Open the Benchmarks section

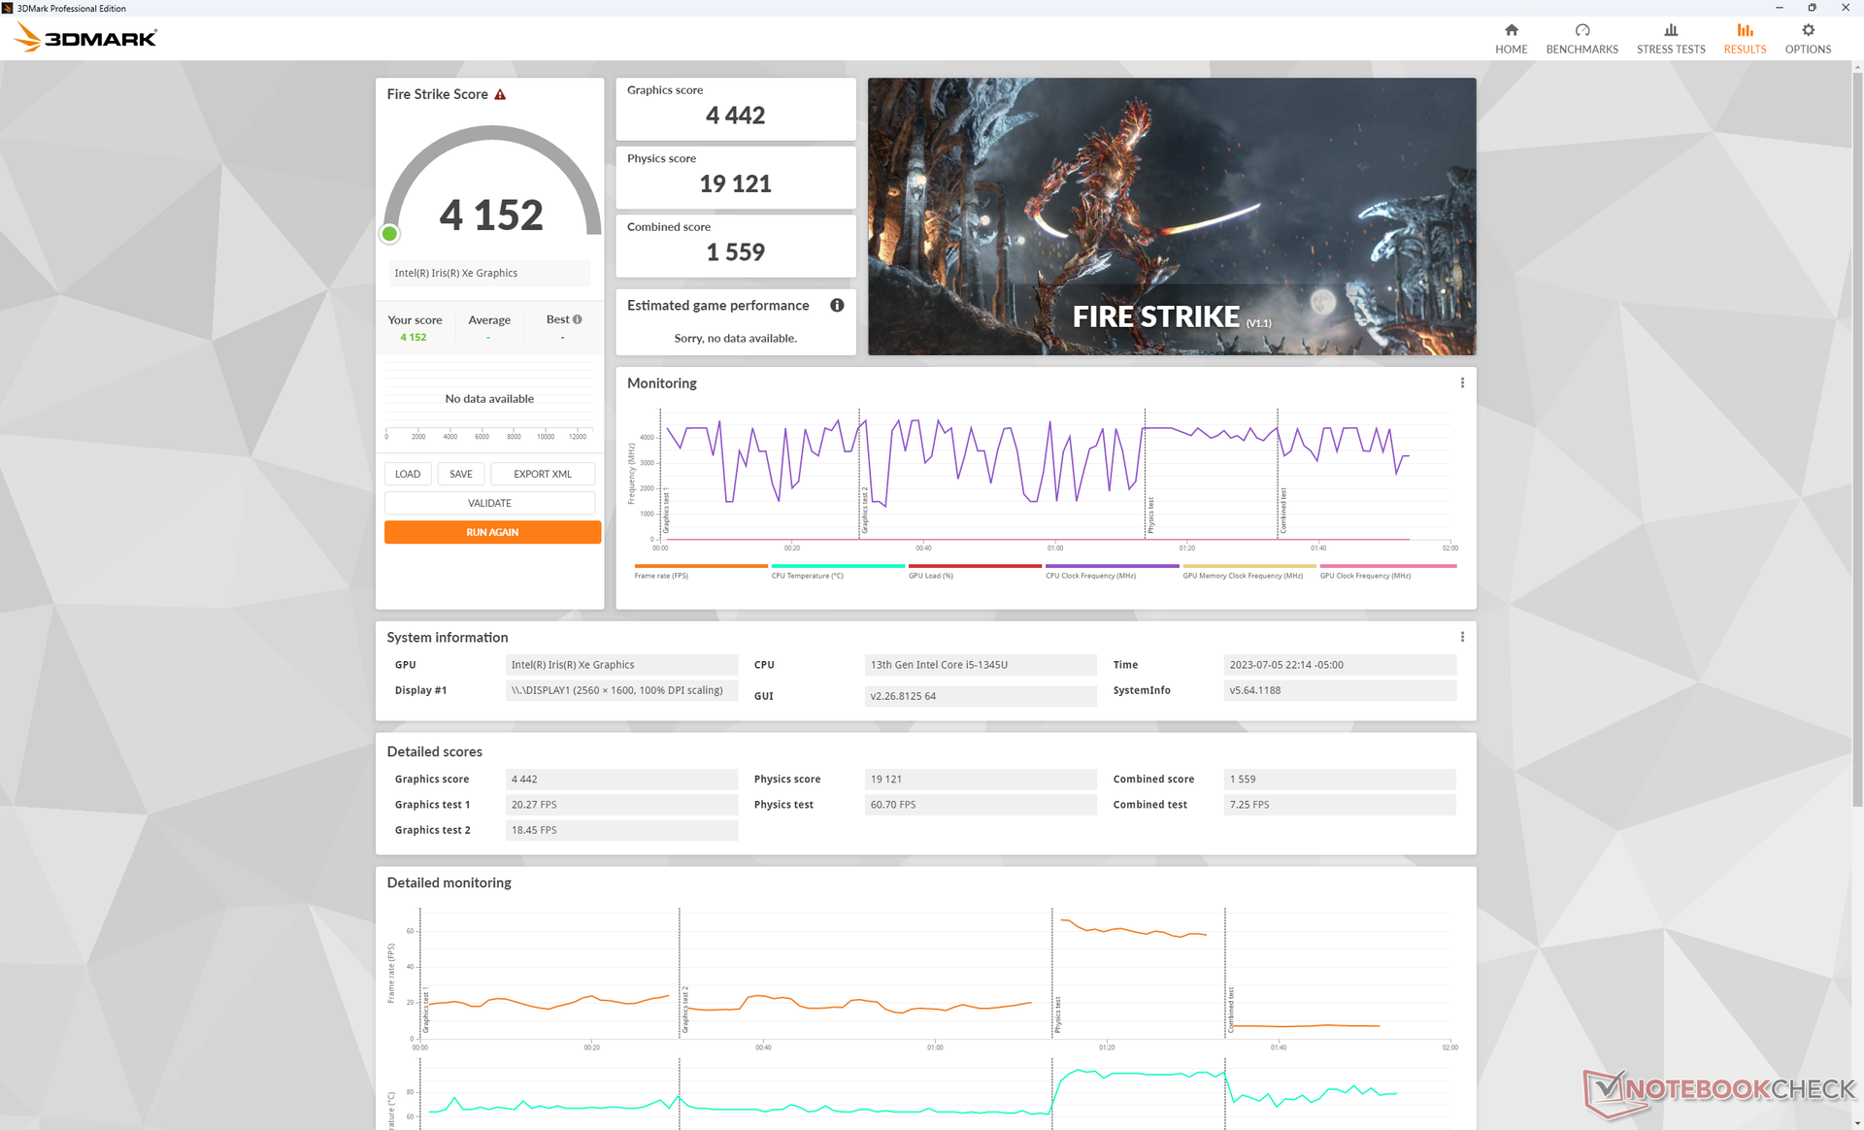[x=1581, y=38]
